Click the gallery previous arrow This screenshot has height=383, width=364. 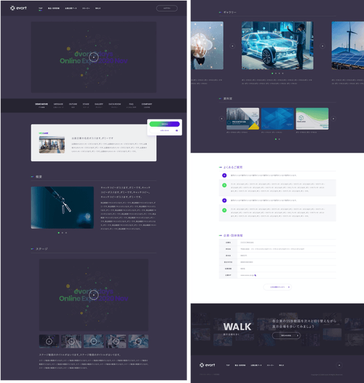click(x=232, y=46)
